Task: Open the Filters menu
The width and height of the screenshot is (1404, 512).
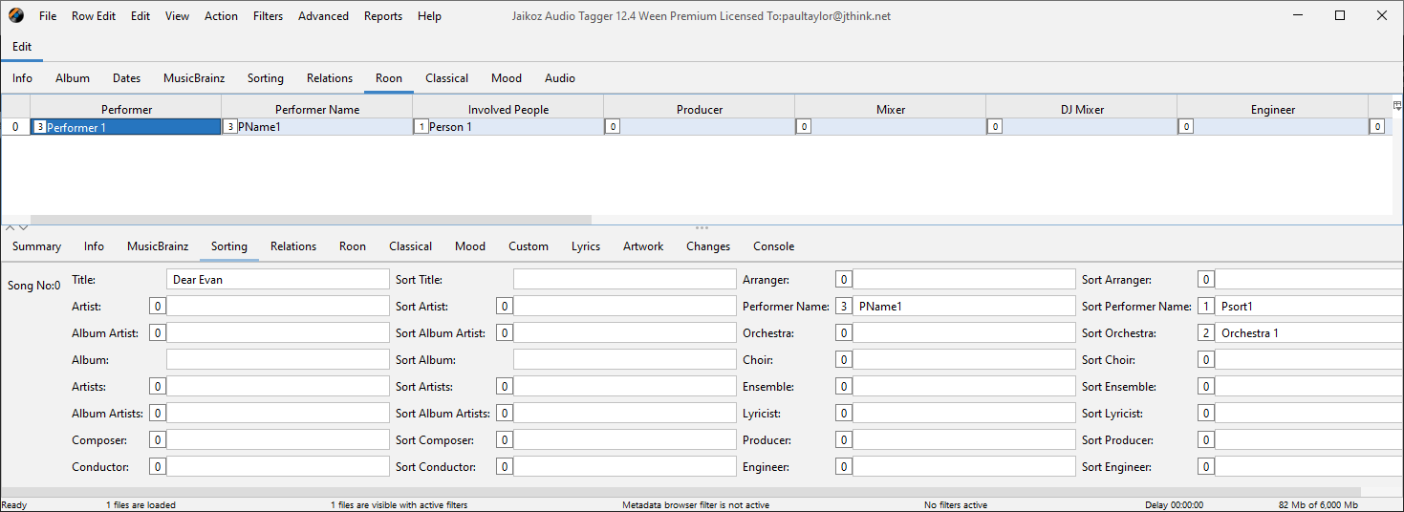Action: (268, 16)
